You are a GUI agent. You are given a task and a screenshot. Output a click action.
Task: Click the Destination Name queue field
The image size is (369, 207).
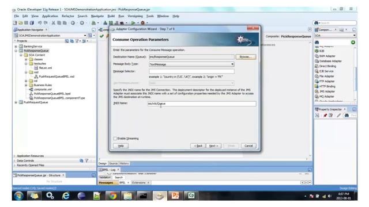point(191,57)
